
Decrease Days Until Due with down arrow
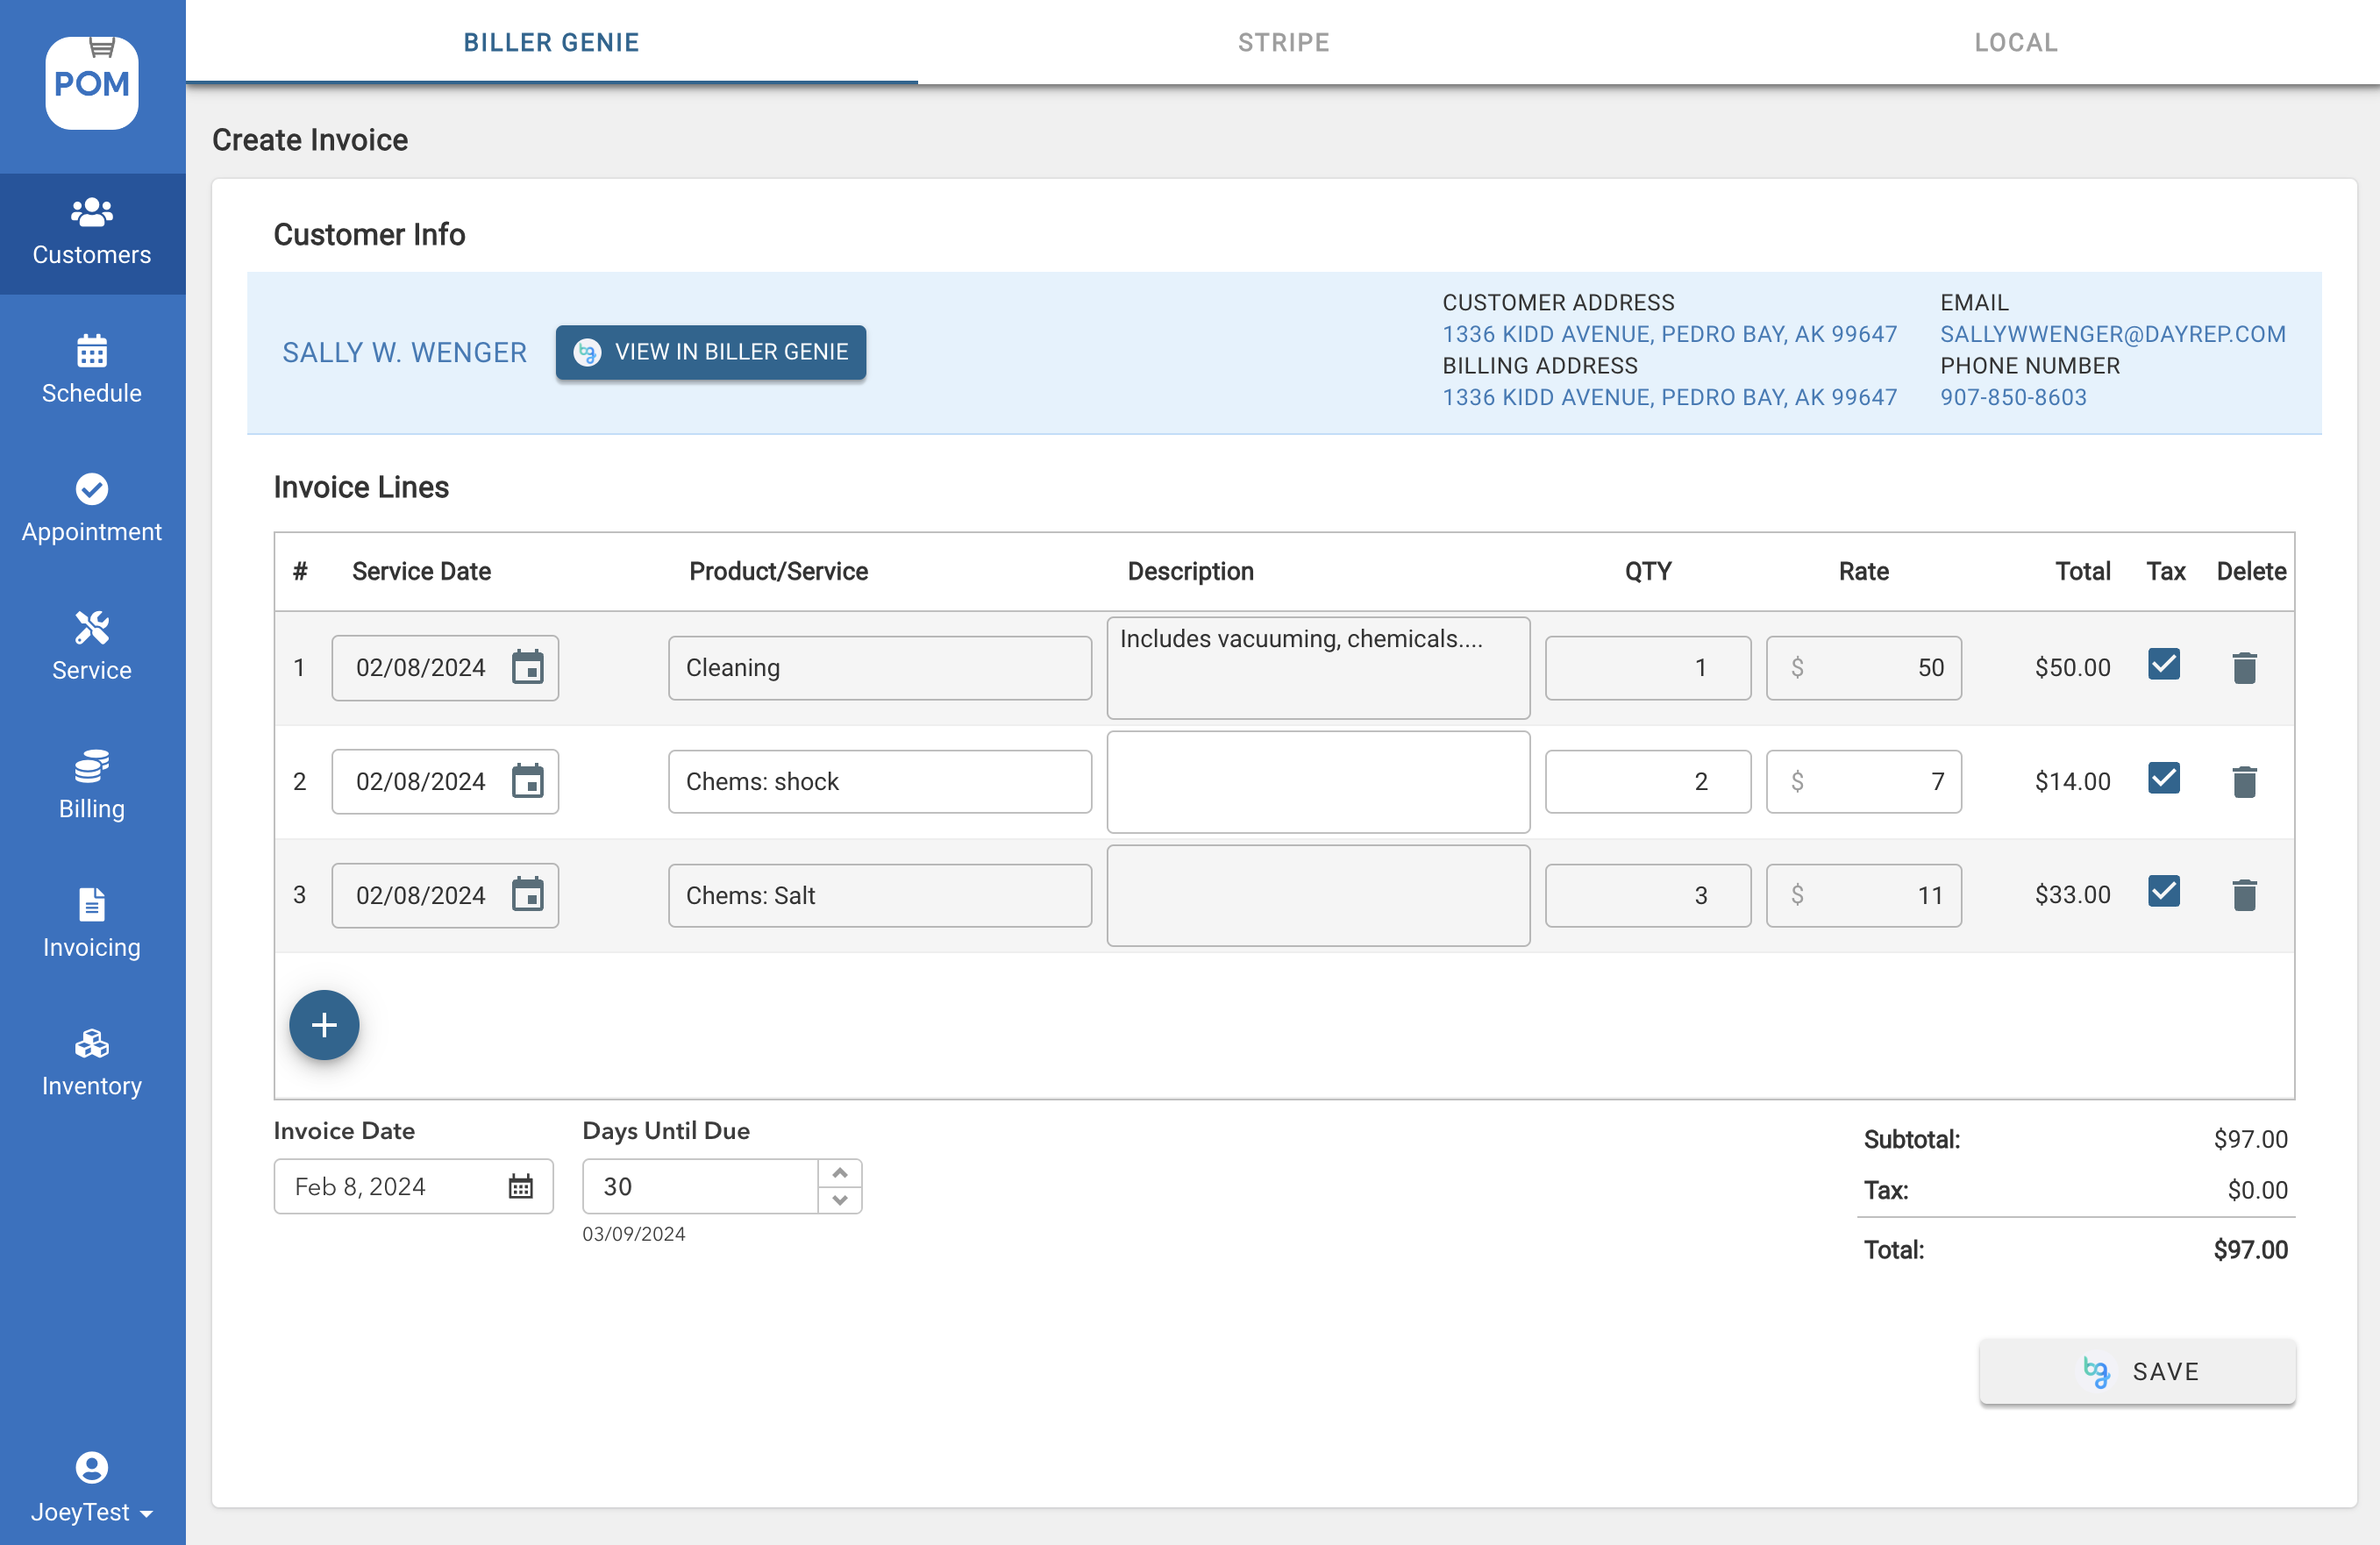(840, 1200)
